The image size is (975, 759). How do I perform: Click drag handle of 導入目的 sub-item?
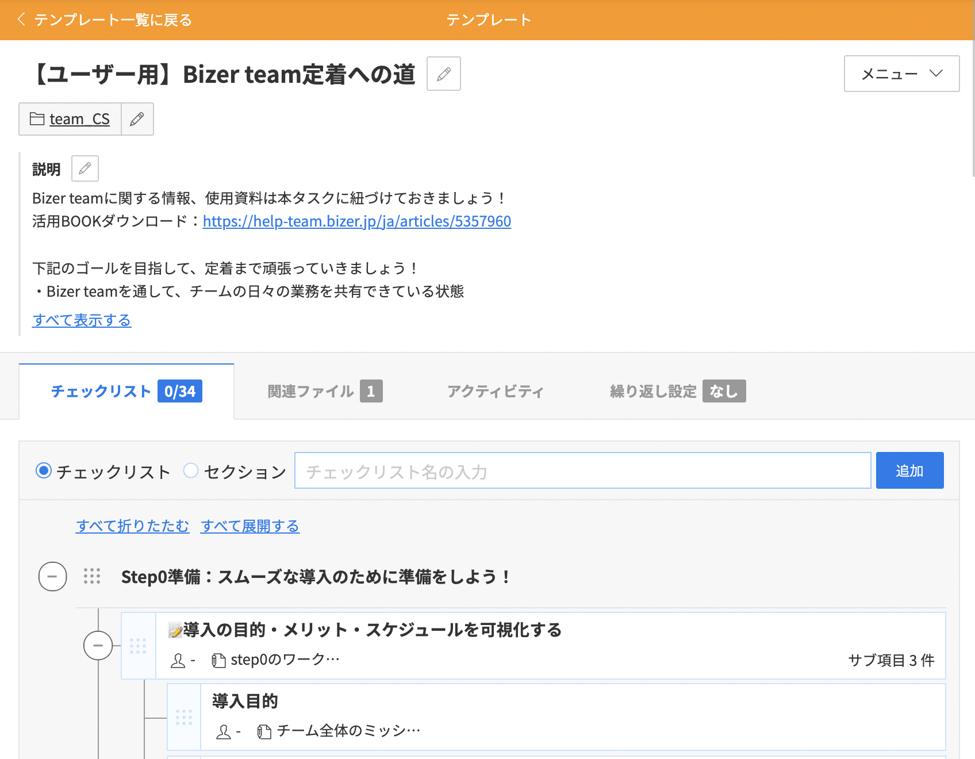184,717
